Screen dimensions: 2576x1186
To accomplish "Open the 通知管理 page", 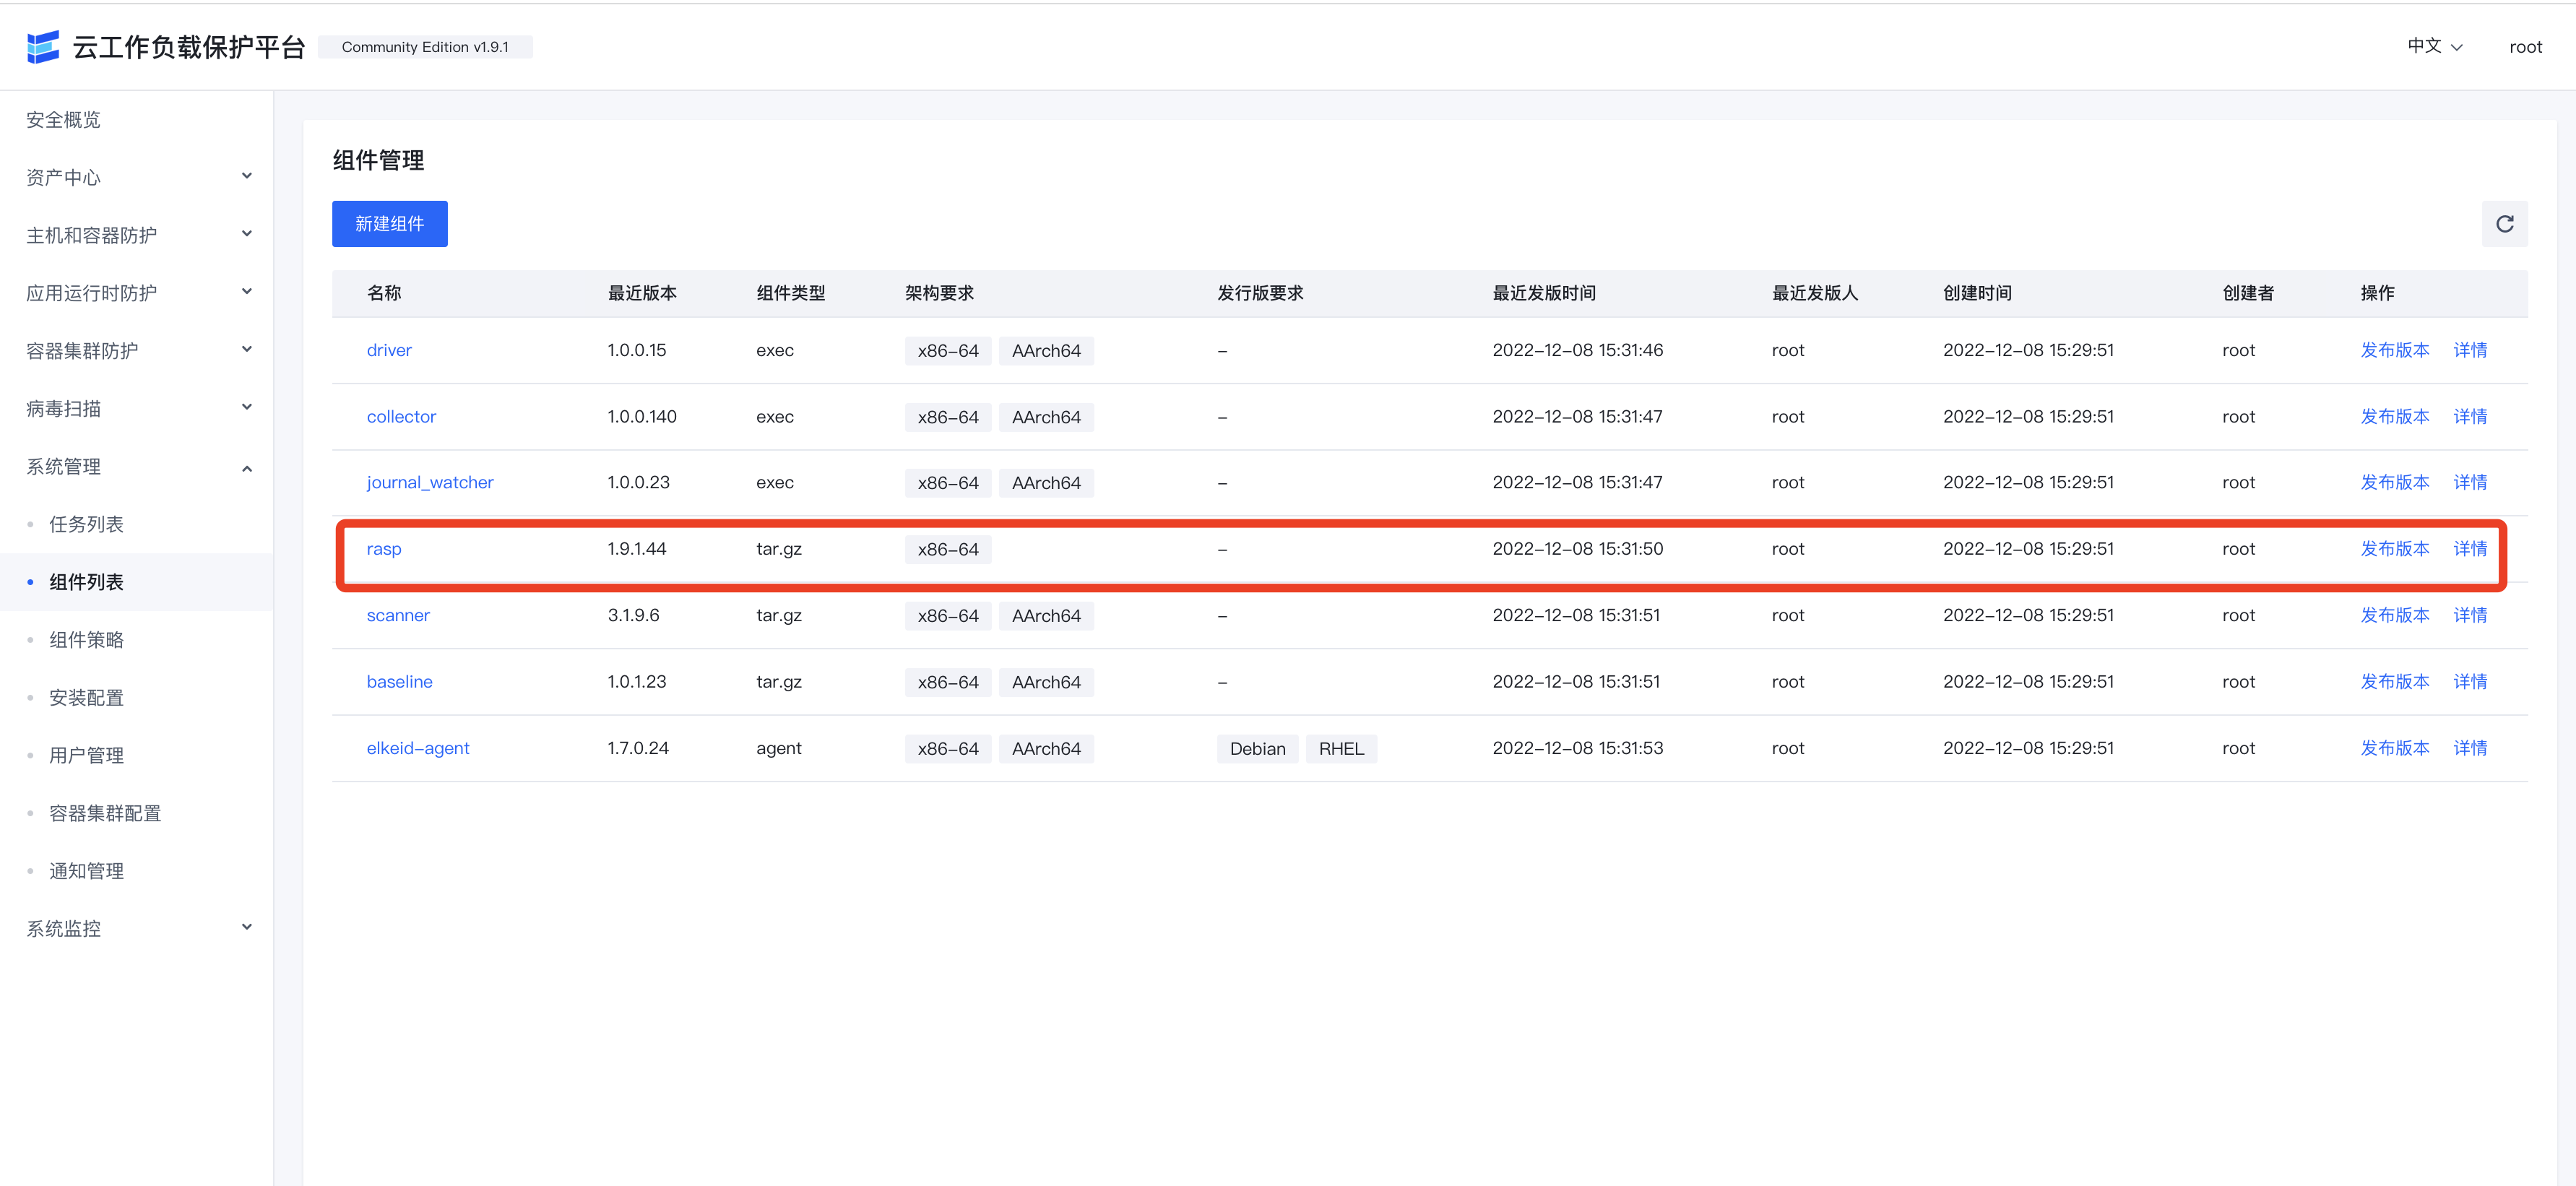I will (86, 870).
